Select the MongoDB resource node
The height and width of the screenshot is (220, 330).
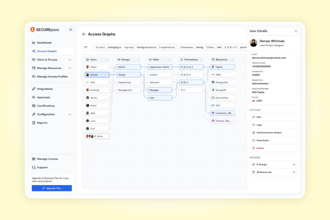[x=223, y=90]
